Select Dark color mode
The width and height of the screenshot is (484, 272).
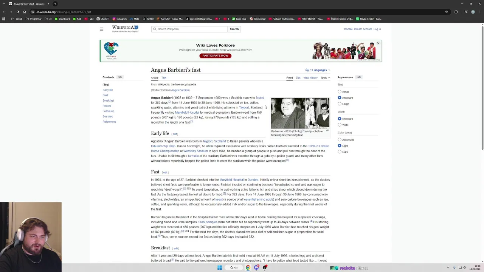click(340, 152)
